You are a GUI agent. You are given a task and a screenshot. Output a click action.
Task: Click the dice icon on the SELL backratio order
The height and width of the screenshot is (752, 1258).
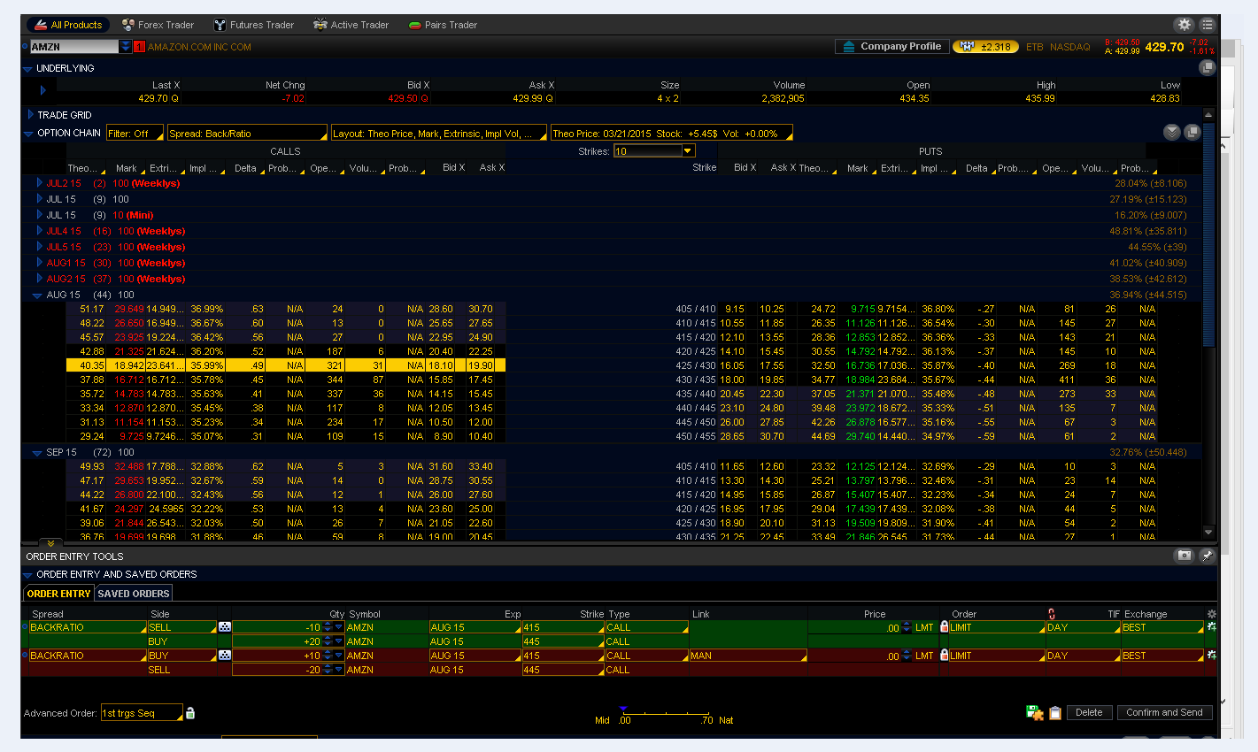tap(225, 627)
